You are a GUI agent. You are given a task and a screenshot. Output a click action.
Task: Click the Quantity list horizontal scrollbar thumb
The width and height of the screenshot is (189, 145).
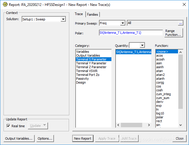coord(132,125)
